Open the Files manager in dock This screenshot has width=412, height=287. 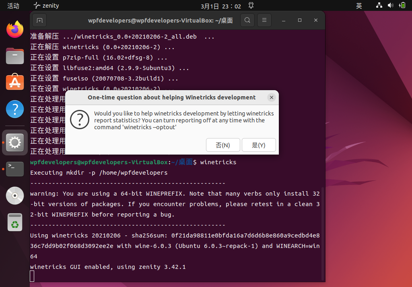pos(15,56)
